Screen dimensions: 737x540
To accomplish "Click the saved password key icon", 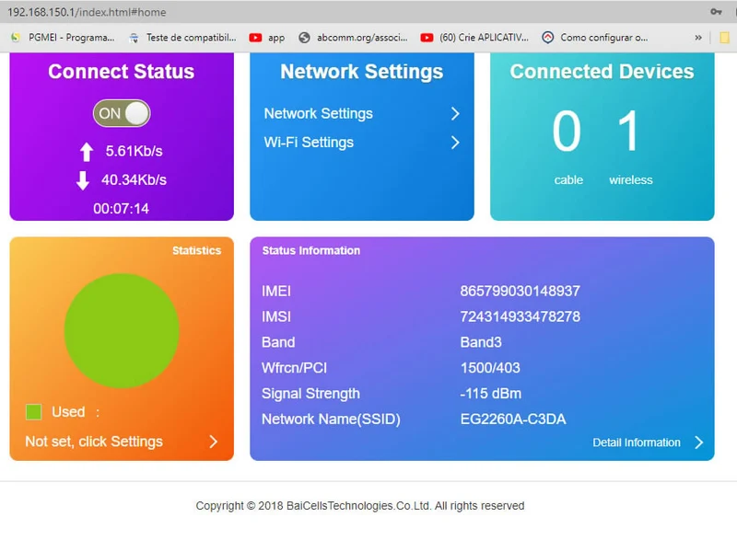I will click(716, 12).
